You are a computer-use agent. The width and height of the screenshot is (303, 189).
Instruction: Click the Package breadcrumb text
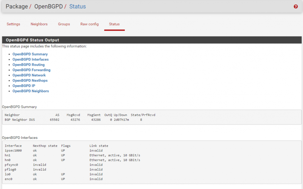(17, 7)
